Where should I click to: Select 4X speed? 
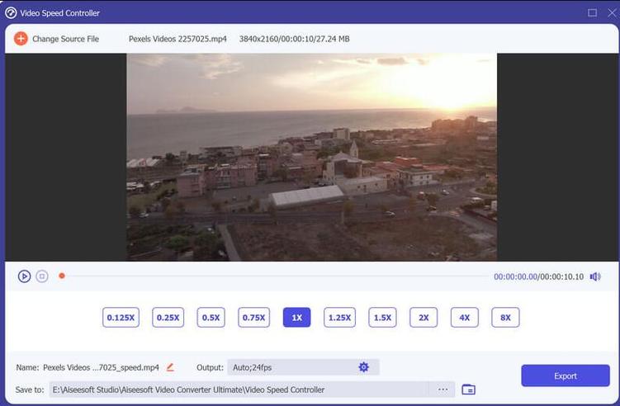465,318
